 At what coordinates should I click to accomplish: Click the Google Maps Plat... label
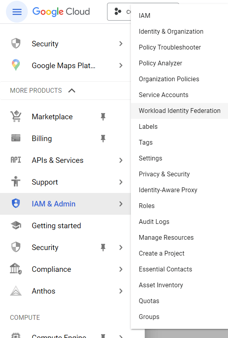point(63,65)
